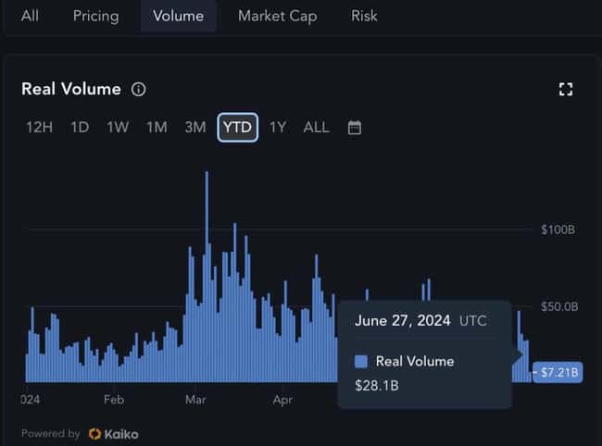The width and height of the screenshot is (602, 446).
Task: Click the tallest volume bar in March
Action: point(207,278)
